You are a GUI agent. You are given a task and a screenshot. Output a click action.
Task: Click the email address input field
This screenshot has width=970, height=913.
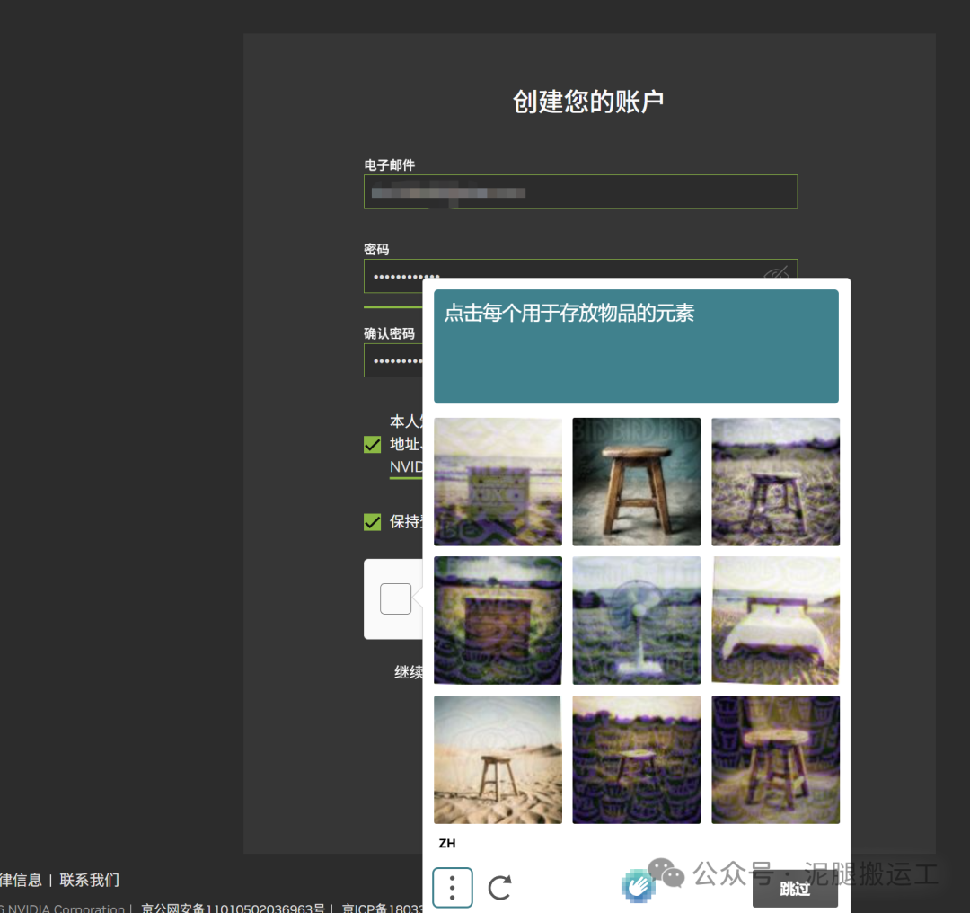pos(580,192)
